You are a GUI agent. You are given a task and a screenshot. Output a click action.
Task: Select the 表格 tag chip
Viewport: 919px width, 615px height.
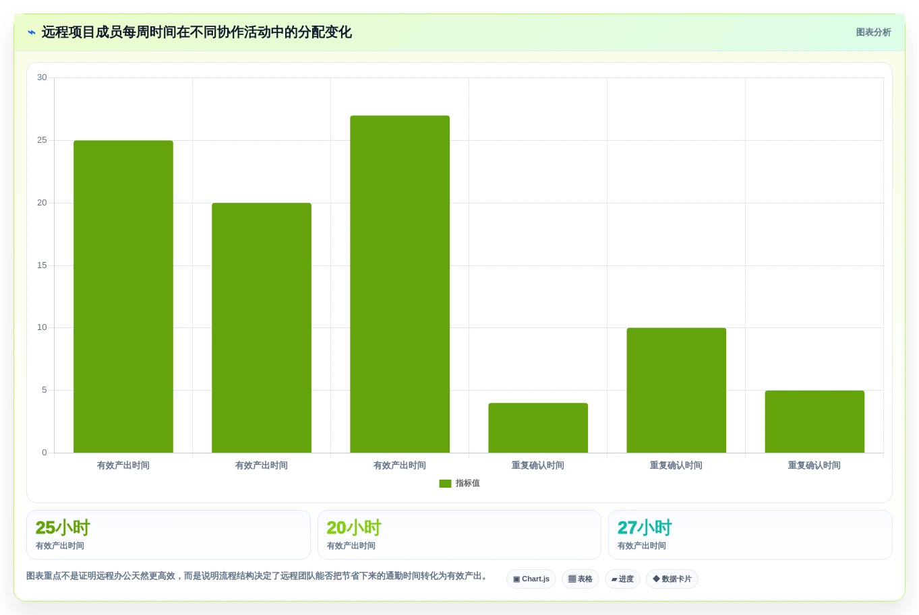click(581, 579)
